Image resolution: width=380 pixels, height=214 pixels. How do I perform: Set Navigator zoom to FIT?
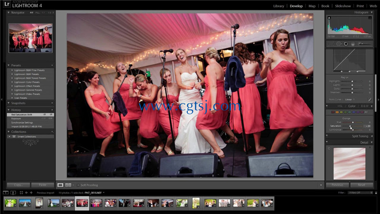pos(31,13)
